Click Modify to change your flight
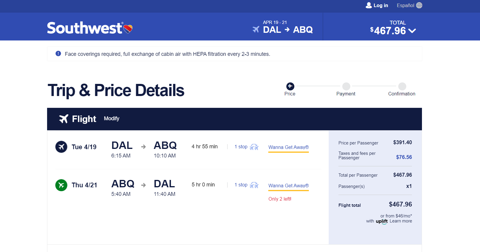Screen dimensions: 480x252 coord(112,118)
